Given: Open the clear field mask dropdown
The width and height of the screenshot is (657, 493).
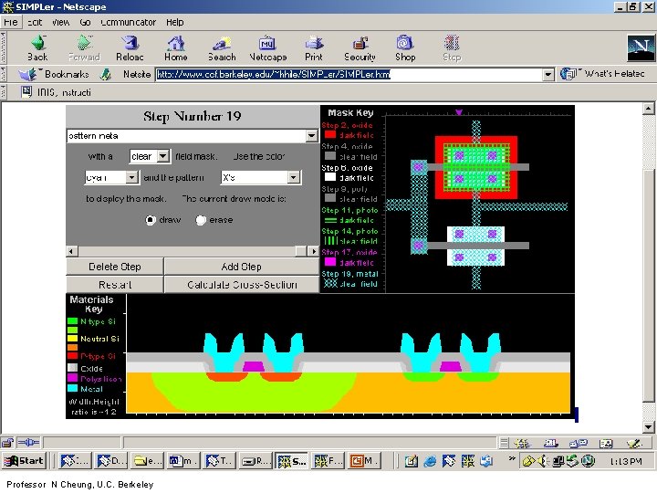Looking at the screenshot, I should [162, 157].
